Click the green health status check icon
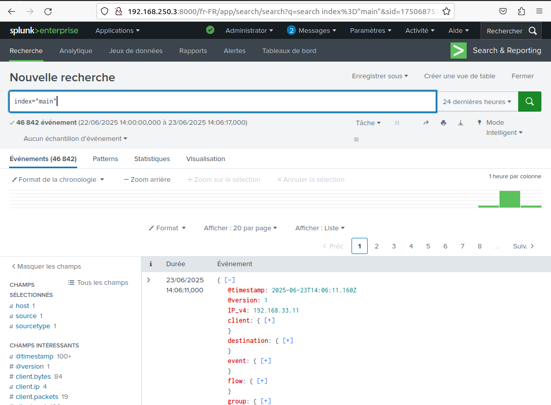 [x=210, y=30]
